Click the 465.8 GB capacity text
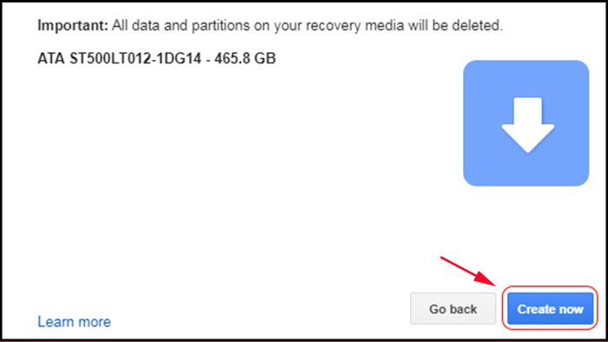The height and width of the screenshot is (342, 608). (x=245, y=58)
